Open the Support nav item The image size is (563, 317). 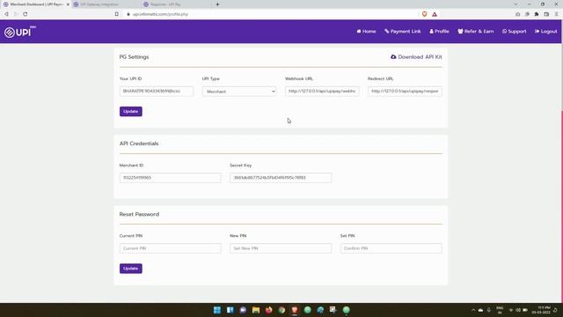tap(514, 32)
